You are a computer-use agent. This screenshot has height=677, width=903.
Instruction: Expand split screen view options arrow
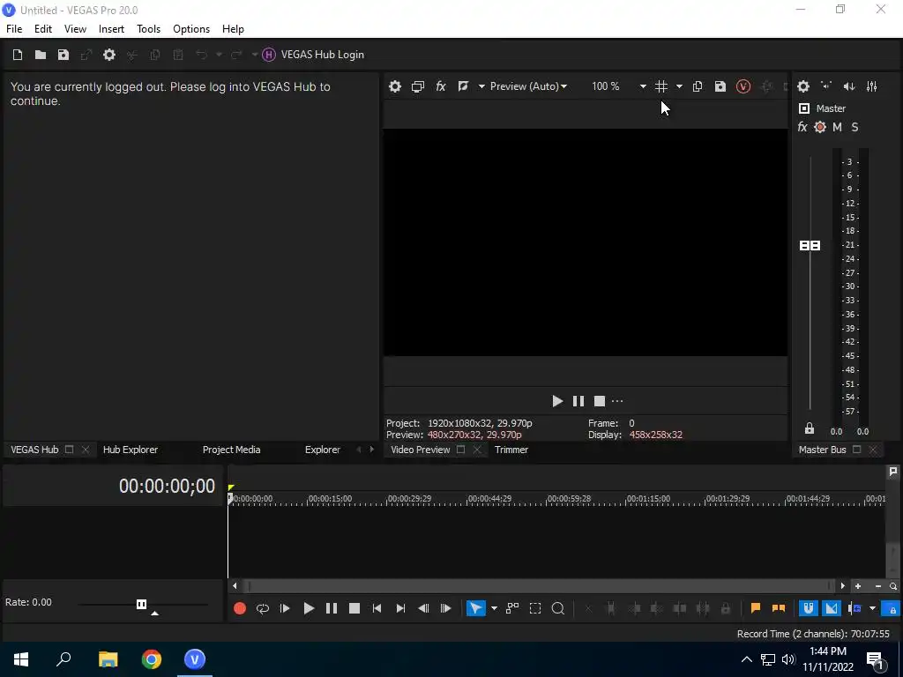481,86
